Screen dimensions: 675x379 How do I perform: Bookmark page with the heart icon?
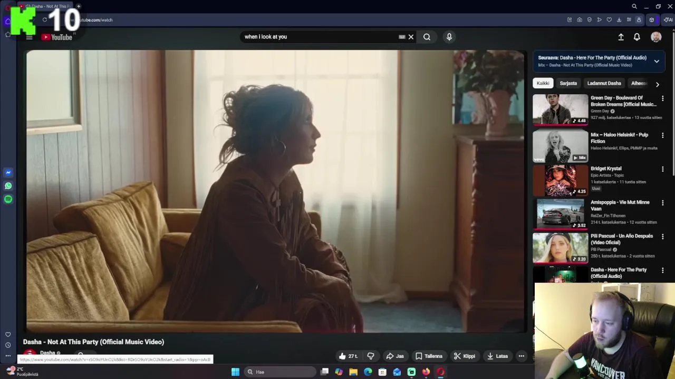point(609,20)
